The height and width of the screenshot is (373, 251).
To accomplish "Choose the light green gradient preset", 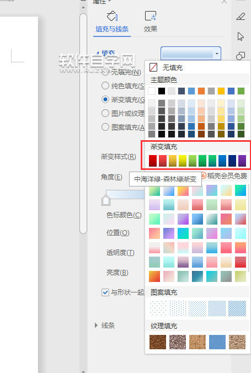I will [x=193, y=161].
